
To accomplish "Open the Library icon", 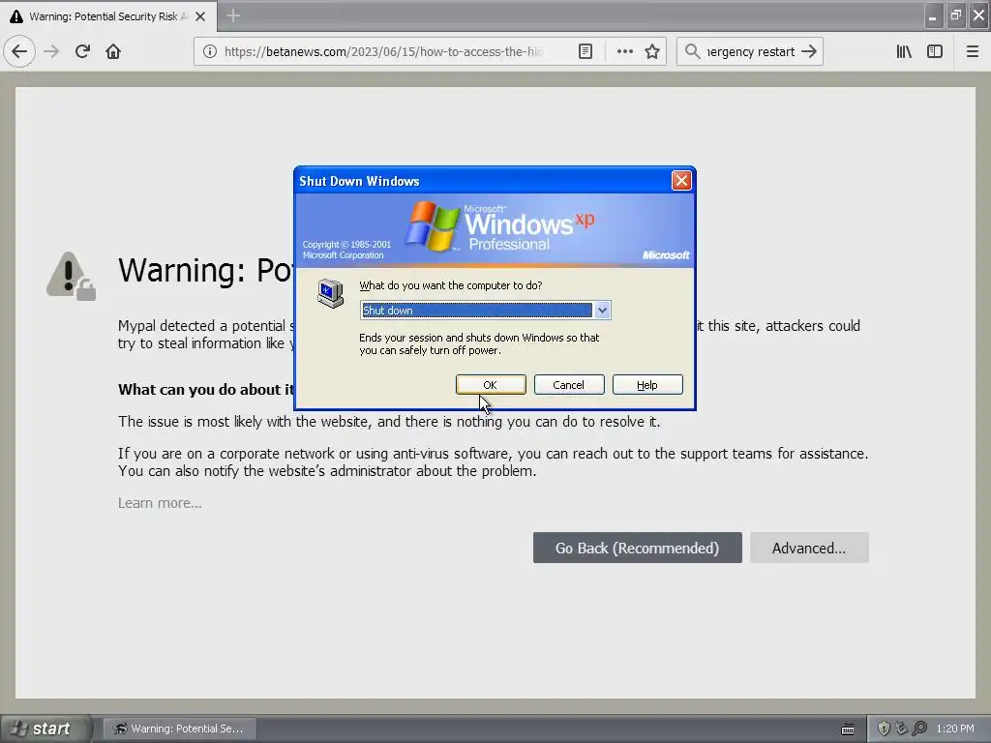I will [x=904, y=52].
